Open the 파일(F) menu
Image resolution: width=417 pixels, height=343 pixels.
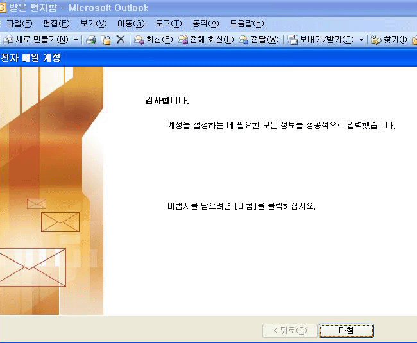click(19, 24)
